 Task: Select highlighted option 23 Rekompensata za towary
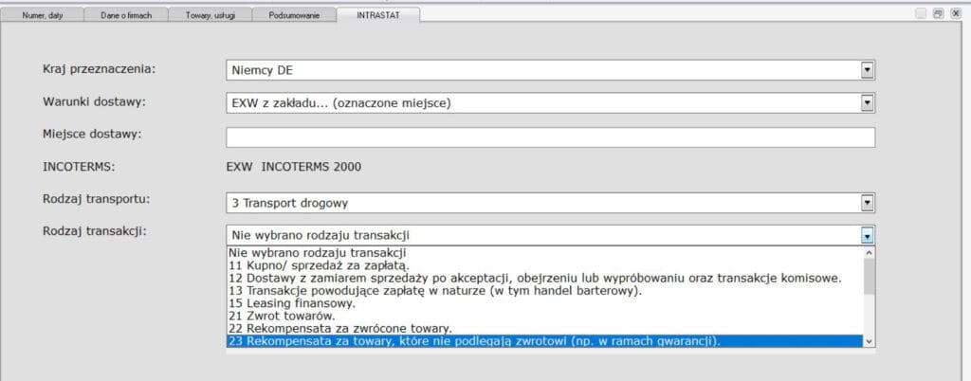pyautogui.click(x=544, y=341)
